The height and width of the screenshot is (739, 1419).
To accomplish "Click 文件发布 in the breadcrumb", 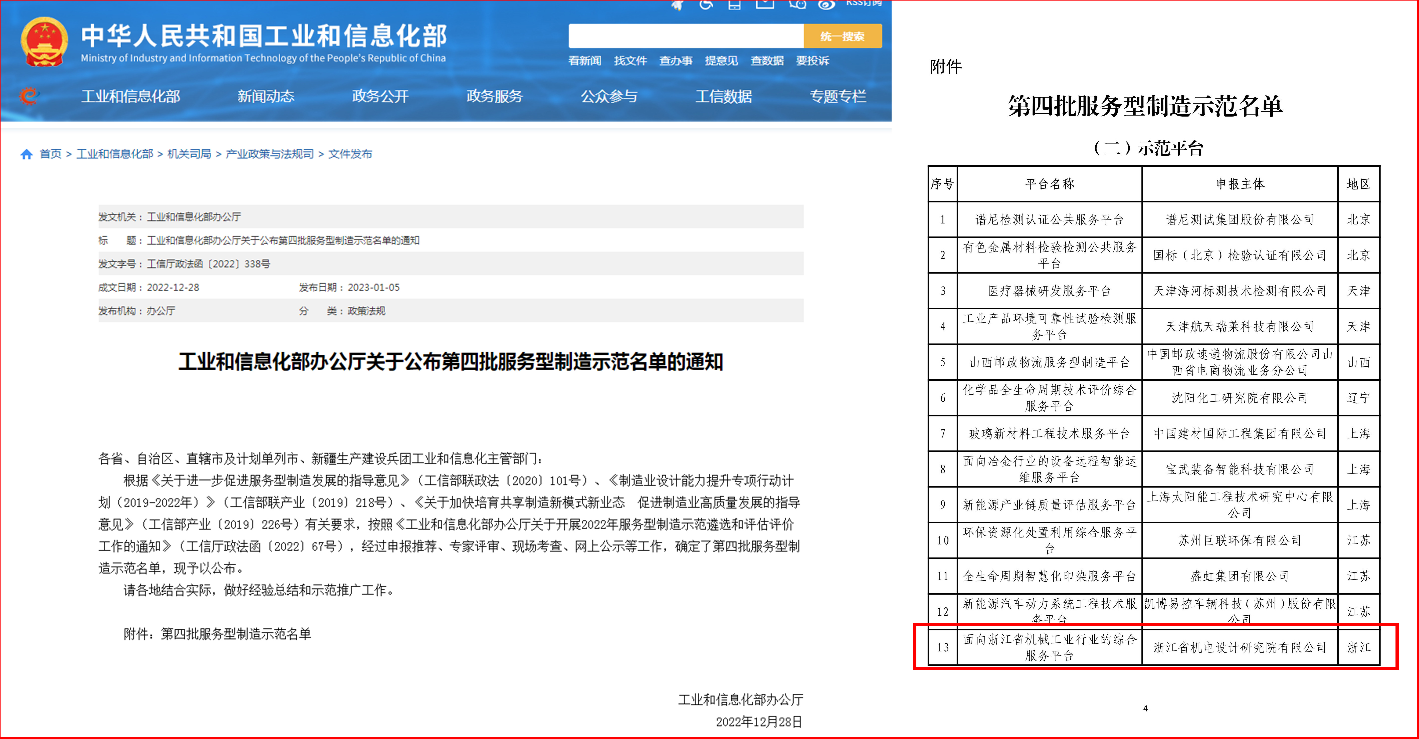I will point(350,154).
